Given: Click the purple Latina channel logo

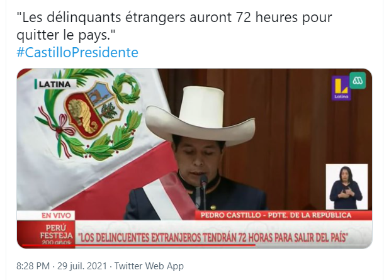Looking at the screenshot, I should click(341, 88).
